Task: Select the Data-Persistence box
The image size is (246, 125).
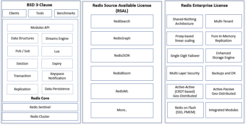Action: point(57,89)
